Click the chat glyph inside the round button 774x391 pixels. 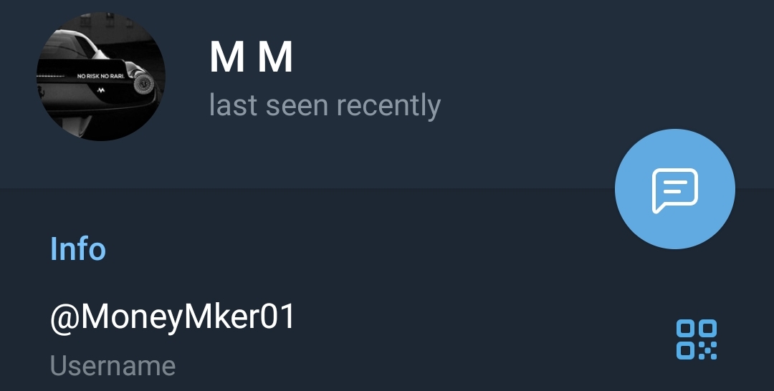coord(675,190)
